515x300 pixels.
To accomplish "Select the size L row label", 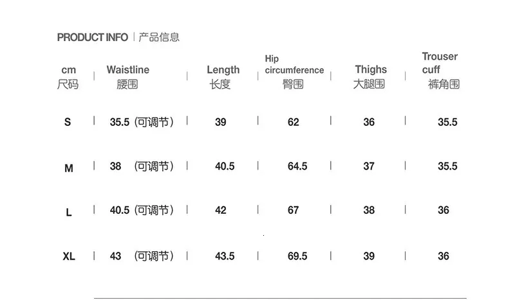I will (x=69, y=212).
